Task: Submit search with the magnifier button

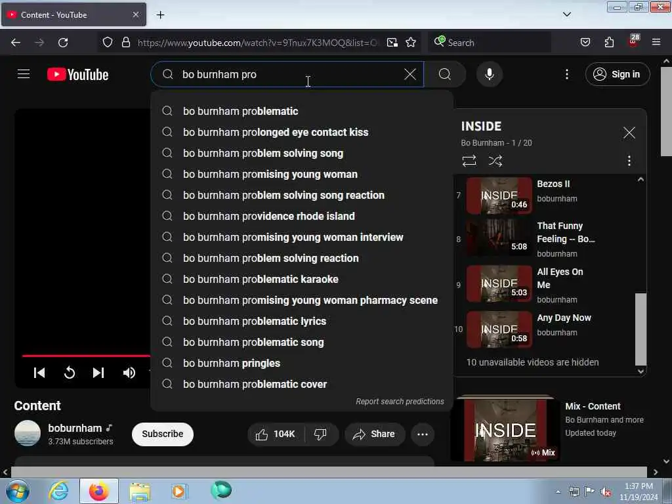Action: tap(445, 74)
